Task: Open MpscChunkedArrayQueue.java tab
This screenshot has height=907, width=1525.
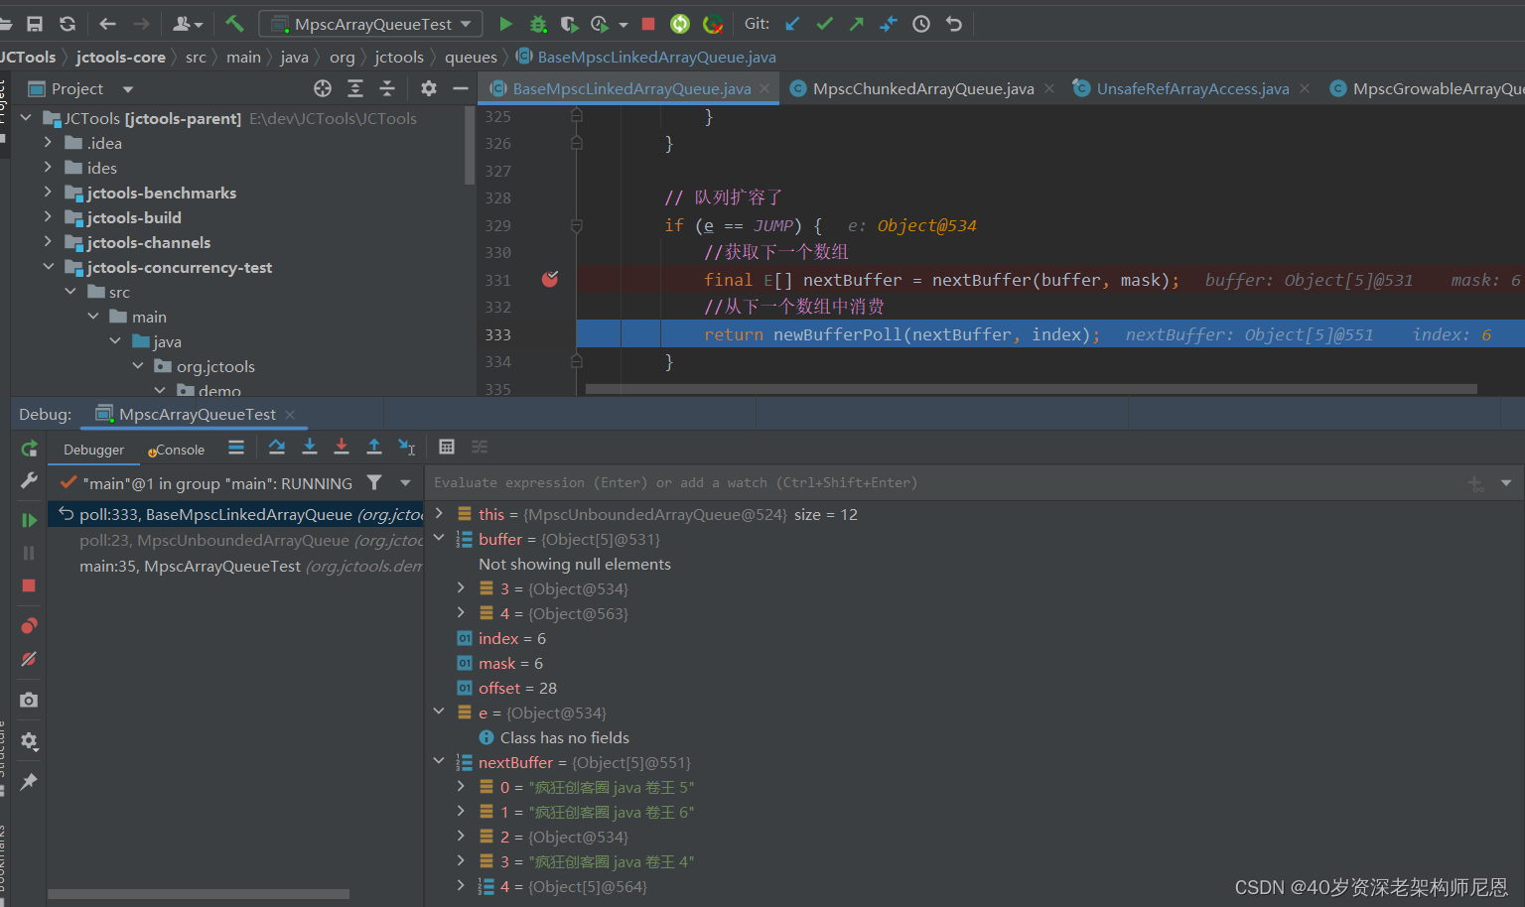Action: pyautogui.click(x=923, y=89)
